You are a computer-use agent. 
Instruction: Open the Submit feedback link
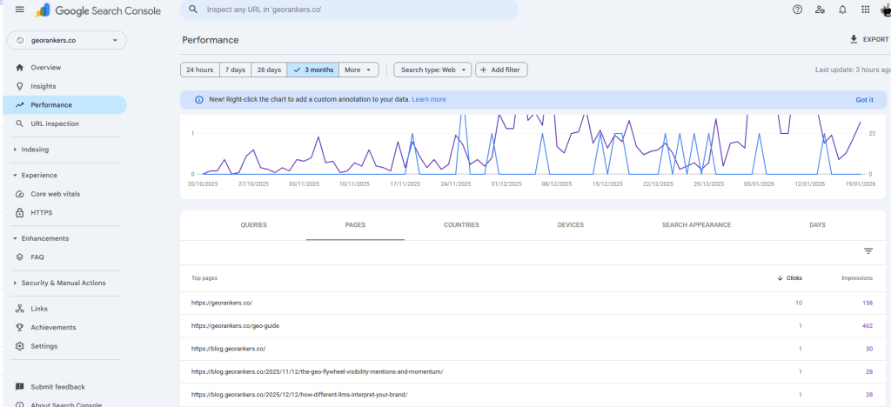[58, 387]
